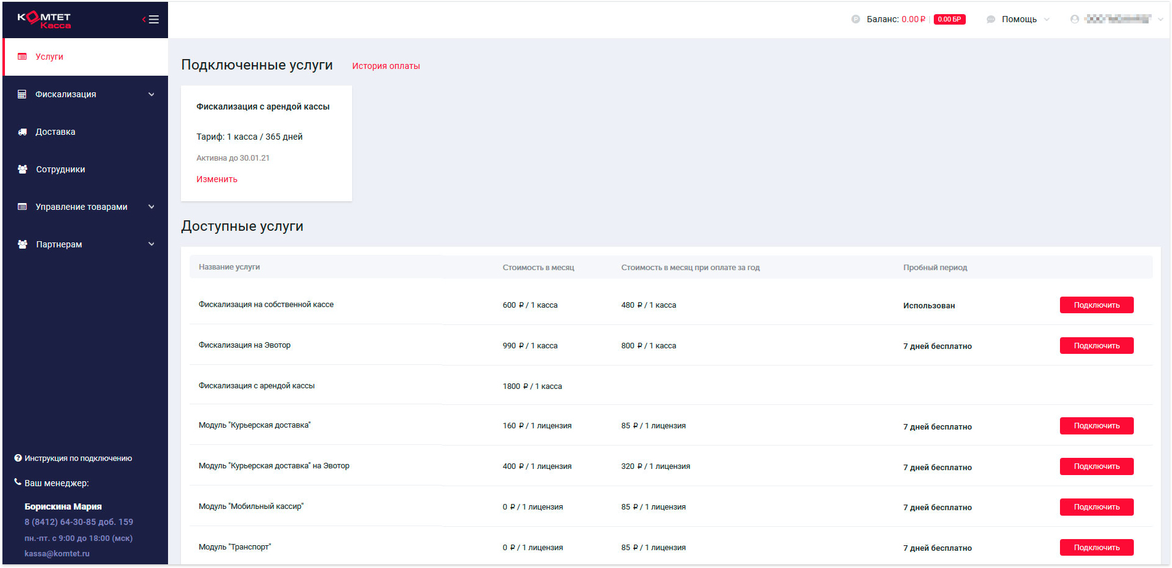This screenshot has width=1172, height=568.
Task: Click the balance ruble coin icon
Action: [x=856, y=19]
